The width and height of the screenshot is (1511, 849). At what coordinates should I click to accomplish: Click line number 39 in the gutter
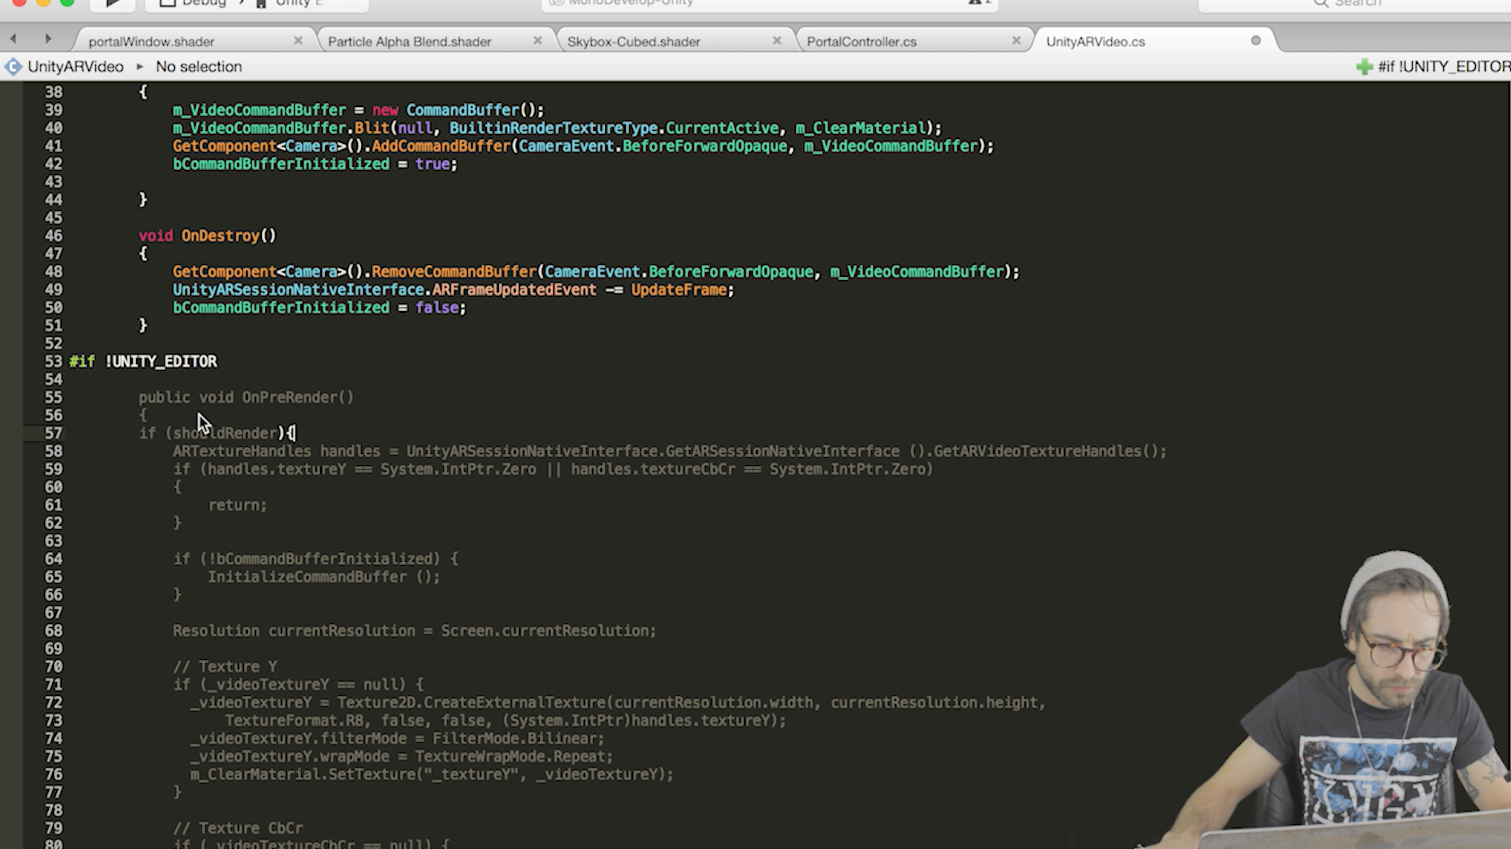(53, 111)
